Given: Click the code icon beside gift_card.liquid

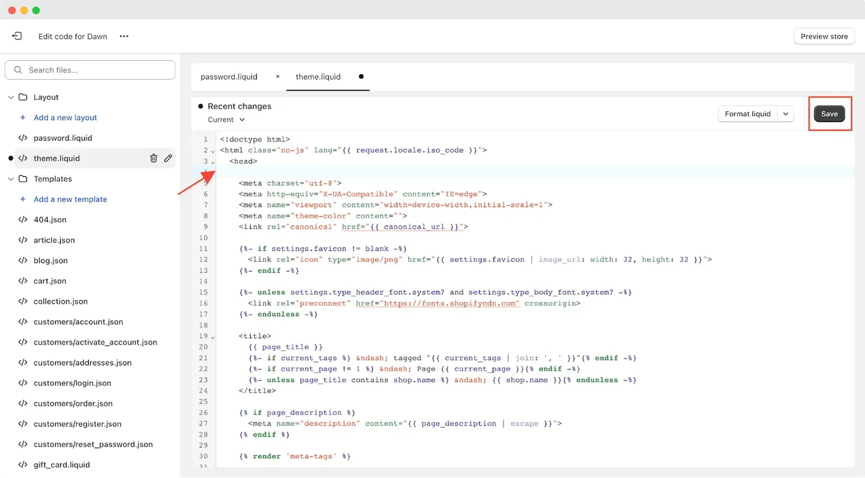Looking at the screenshot, I should coord(23,464).
